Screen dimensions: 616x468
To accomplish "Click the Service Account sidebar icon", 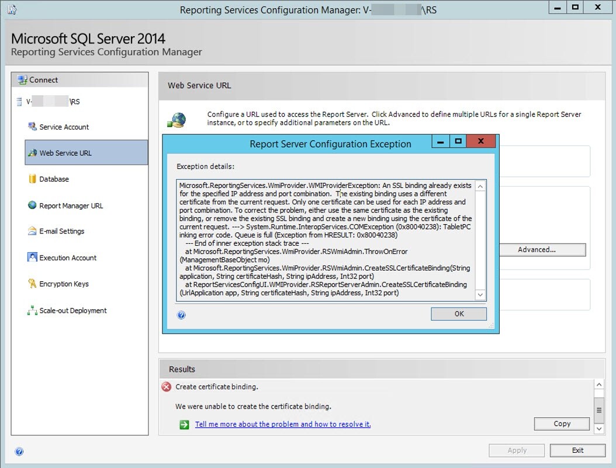I will pyautogui.click(x=32, y=127).
